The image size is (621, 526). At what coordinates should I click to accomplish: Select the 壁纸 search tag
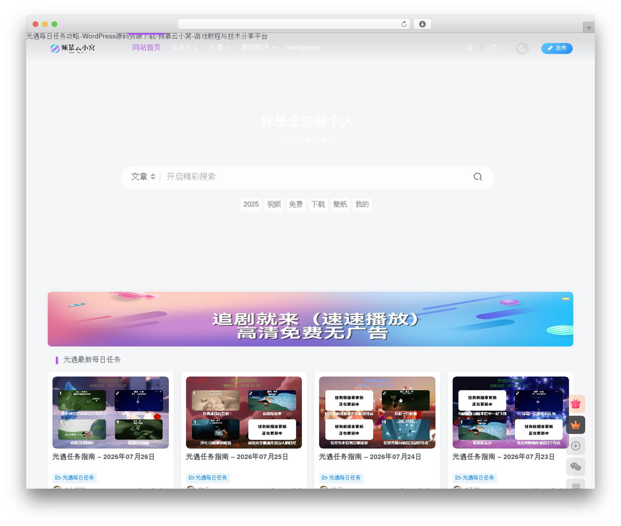340,204
